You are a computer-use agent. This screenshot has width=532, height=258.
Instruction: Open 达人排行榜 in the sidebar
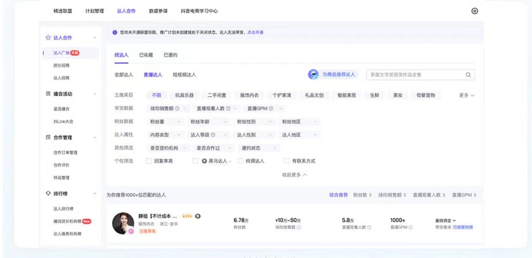[63, 209]
